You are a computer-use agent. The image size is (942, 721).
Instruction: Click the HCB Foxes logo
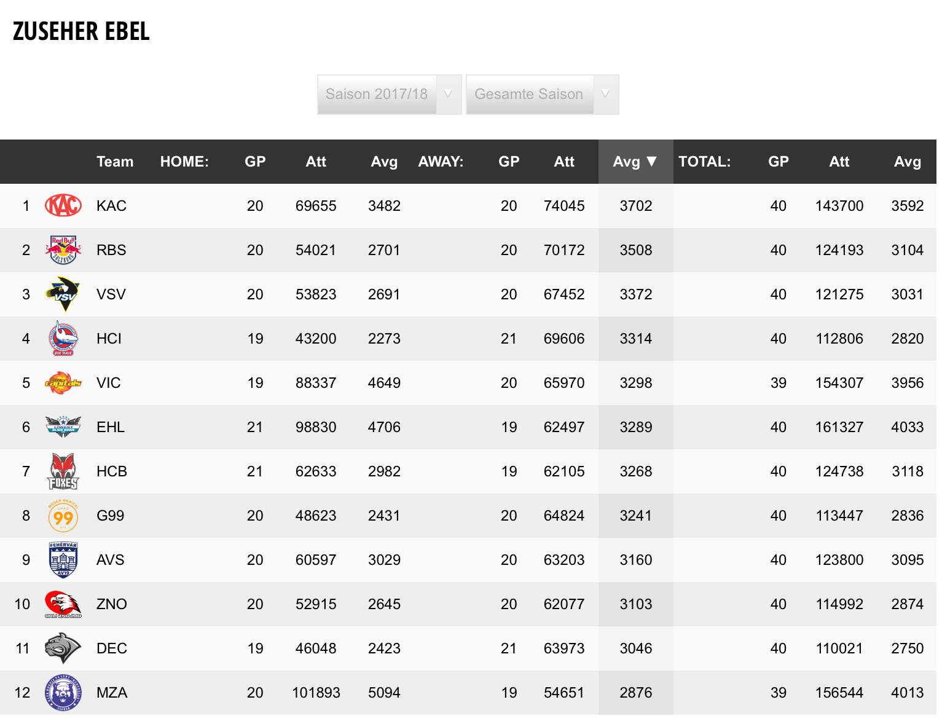(63, 471)
